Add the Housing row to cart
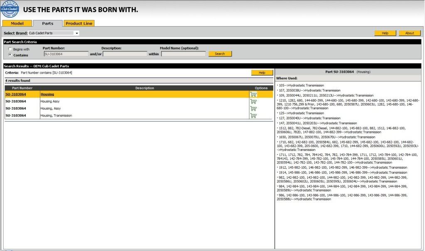The width and height of the screenshot is (425, 251). point(253,94)
